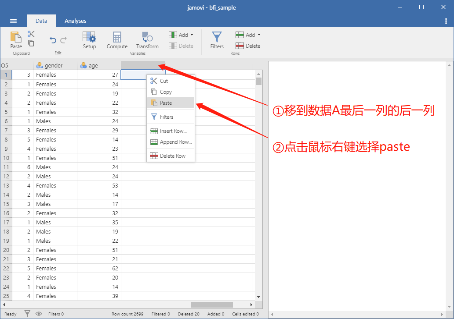This screenshot has width=454, height=319.
Task: Toggle the funnel filter icon in status bar
Action: (x=27, y=314)
